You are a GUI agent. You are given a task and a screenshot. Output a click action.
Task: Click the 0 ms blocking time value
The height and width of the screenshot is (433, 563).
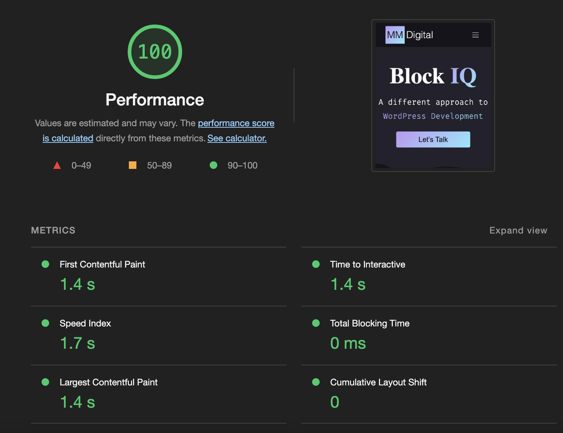(x=348, y=343)
